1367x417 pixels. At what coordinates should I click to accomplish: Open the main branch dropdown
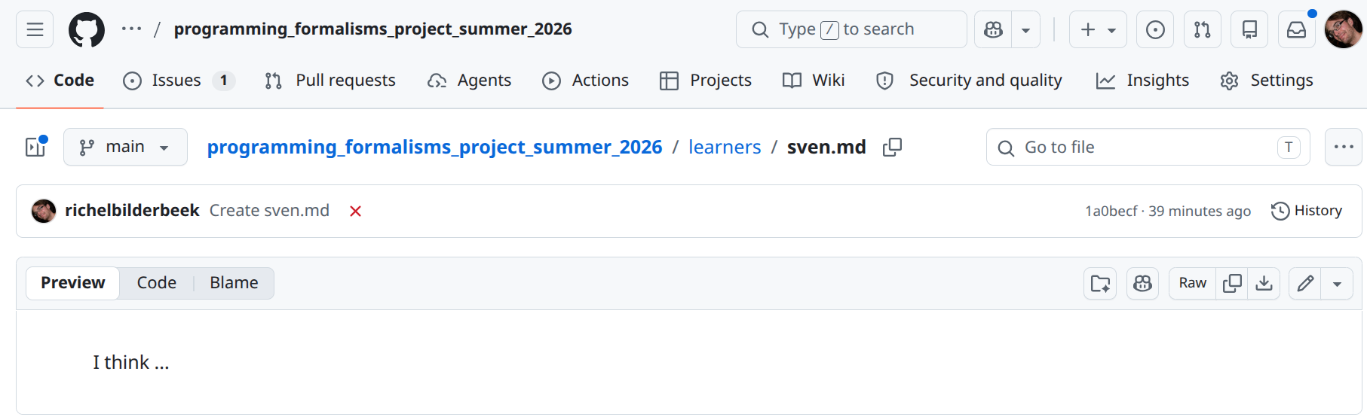(125, 147)
